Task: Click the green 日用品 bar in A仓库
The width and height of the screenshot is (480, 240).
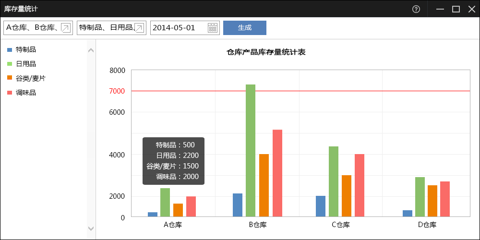Action: tap(165, 203)
